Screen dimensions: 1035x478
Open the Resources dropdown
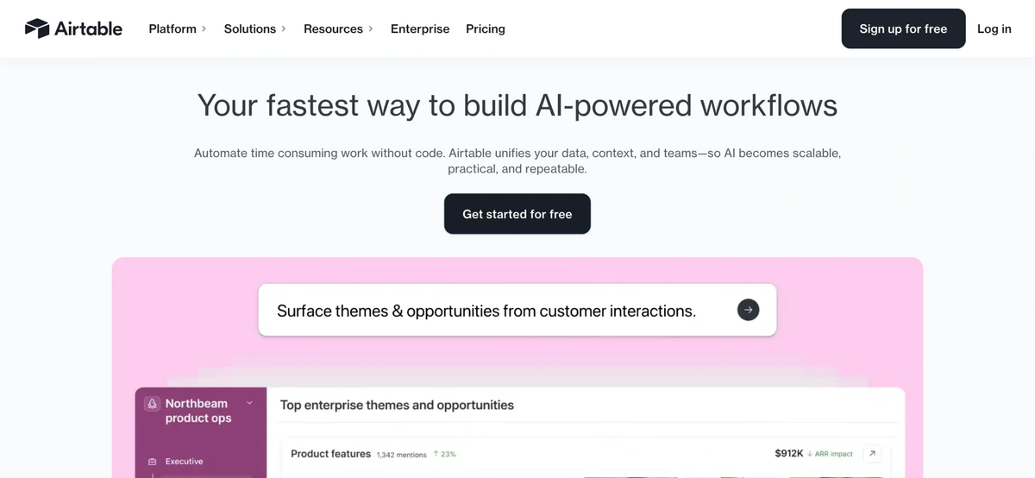click(338, 28)
